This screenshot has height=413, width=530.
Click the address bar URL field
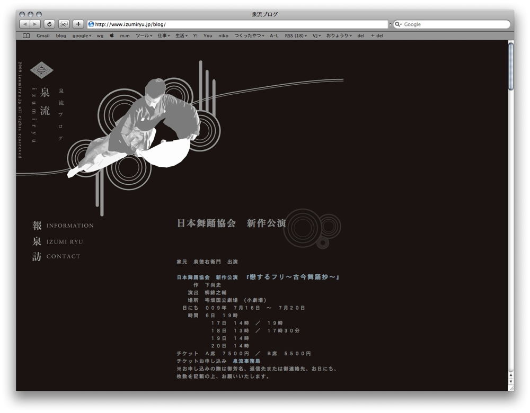[x=237, y=24]
